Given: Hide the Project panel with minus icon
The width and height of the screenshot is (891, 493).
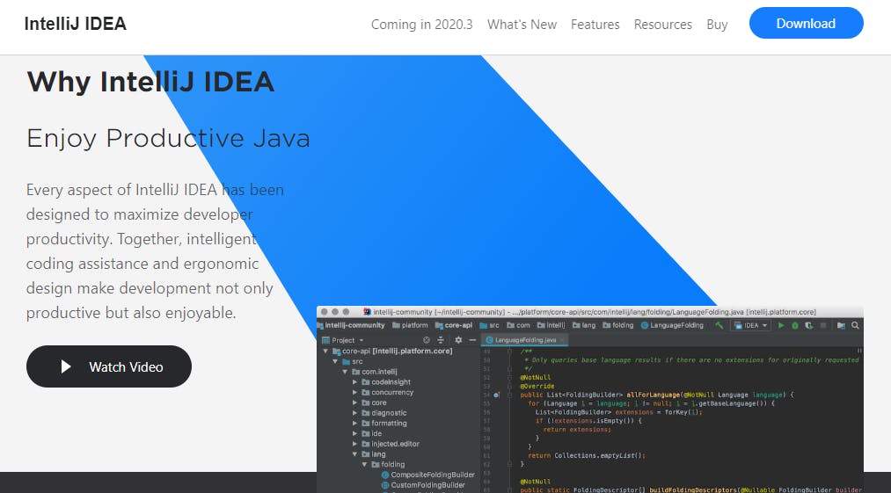Looking at the screenshot, I should tap(472, 340).
